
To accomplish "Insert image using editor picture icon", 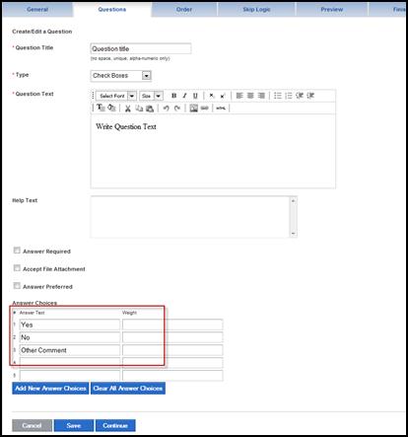I will pyautogui.click(x=193, y=109).
